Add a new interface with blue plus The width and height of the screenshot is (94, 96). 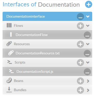click(89, 4)
